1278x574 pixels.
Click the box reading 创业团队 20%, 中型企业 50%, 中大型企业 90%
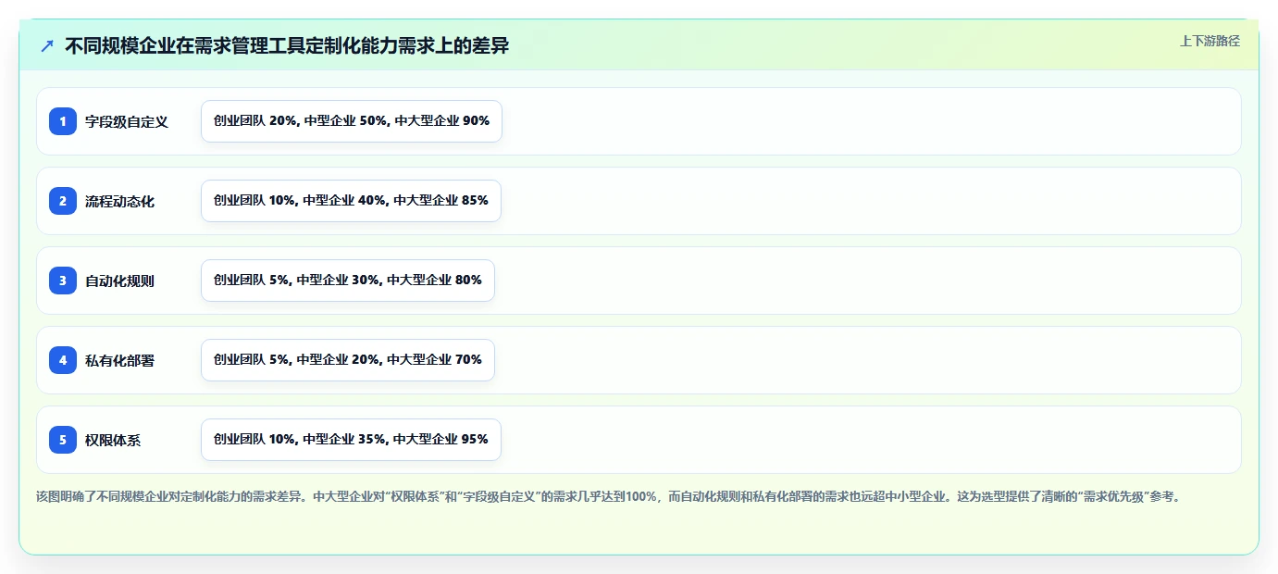(352, 121)
